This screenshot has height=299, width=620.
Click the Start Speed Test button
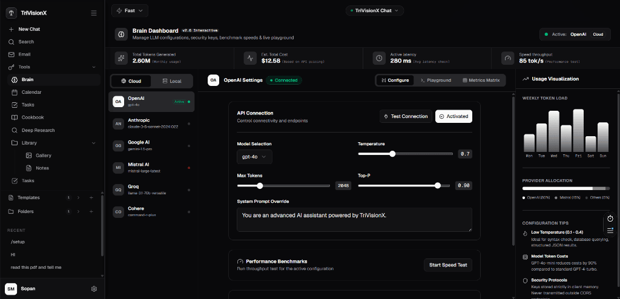pos(448,265)
